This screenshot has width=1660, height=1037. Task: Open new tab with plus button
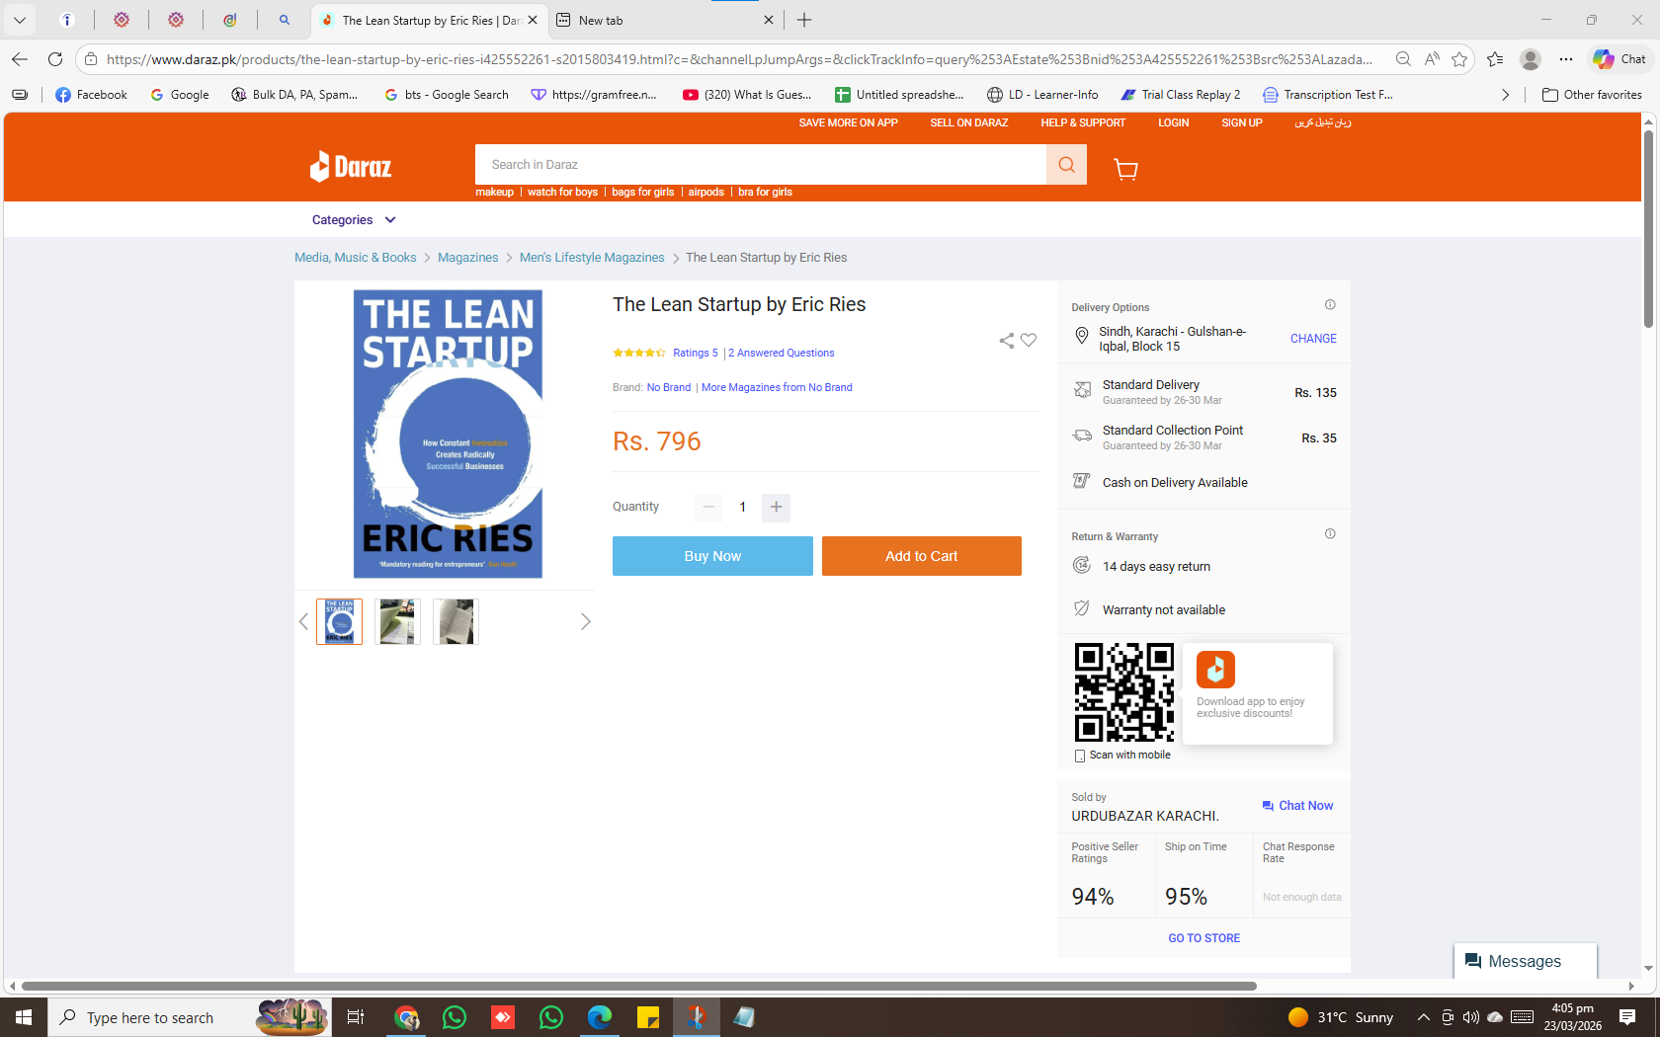click(804, 20)
